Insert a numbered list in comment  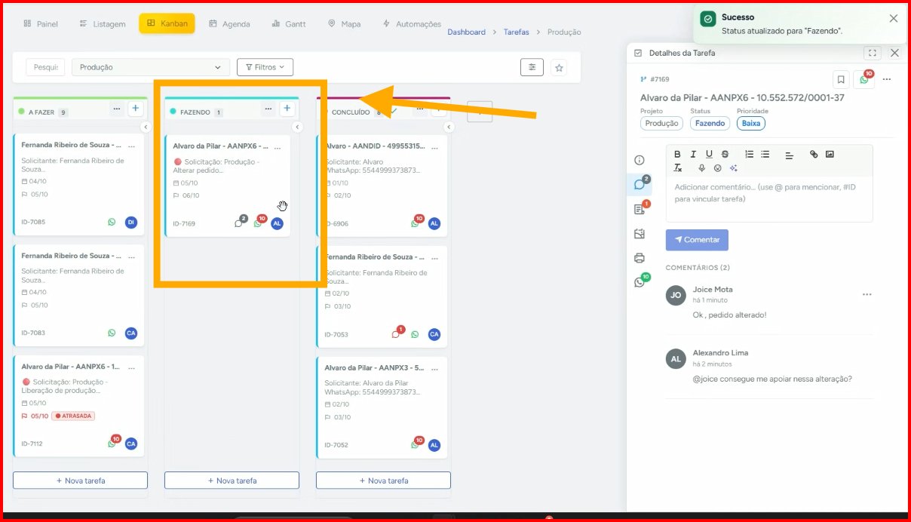point(749,155)
